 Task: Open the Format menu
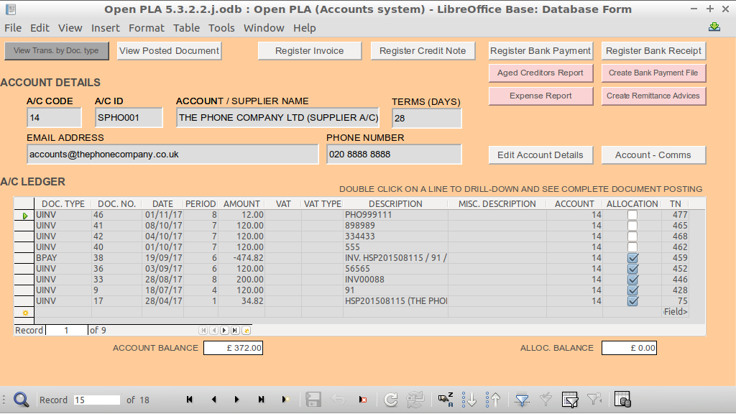tap(147, 28)
